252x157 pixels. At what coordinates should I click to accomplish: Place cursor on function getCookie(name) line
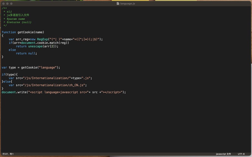pos(23,32)
